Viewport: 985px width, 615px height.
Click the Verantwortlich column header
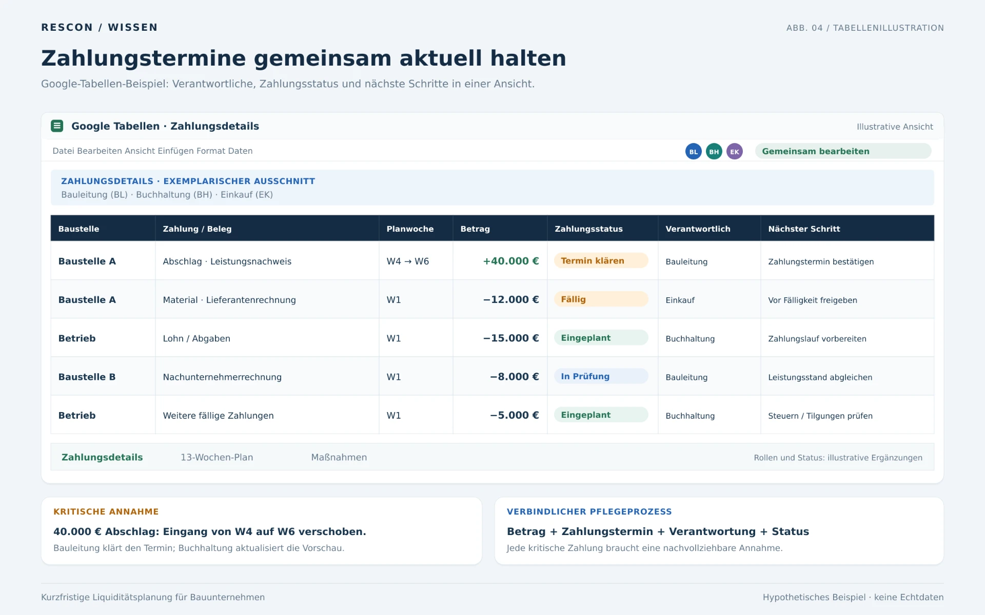pos(710,229)
